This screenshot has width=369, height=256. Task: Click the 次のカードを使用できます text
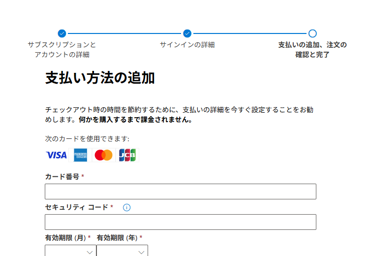(x=87, y=139)
